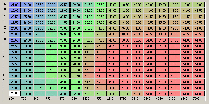Select the 50.50 cell in row 10

(137, 40)
